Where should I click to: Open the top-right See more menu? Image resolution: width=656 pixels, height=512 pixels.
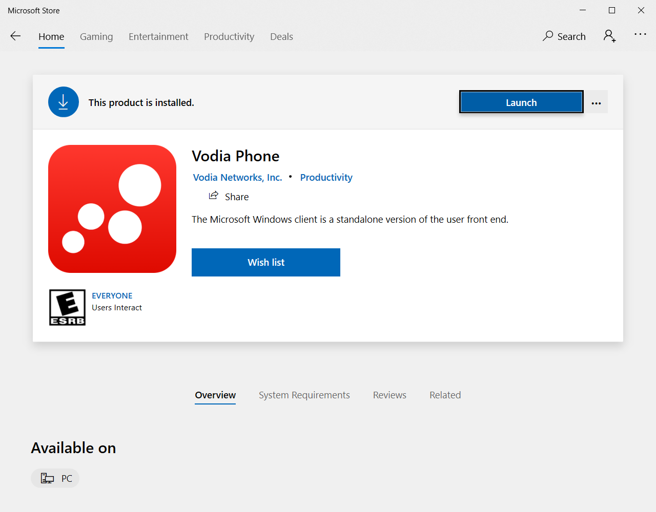tap(640, 34)
